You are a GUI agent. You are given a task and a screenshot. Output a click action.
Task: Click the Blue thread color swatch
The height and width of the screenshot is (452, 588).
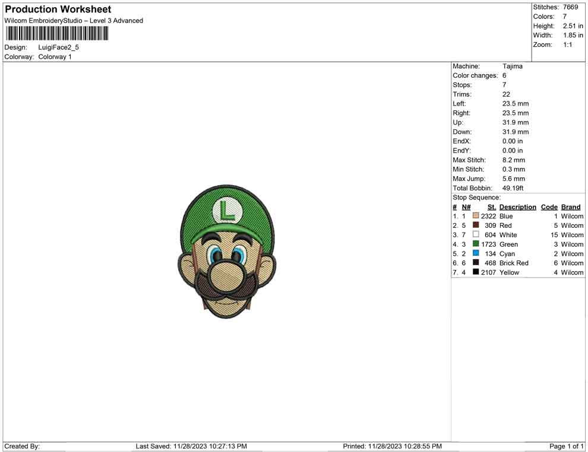(x=476, y=216)
